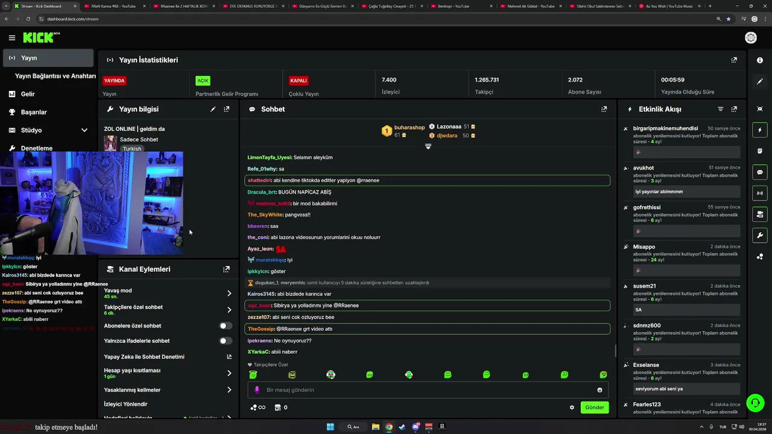Image resolution: width=772 pixels, height=434 pixels.
Task: Open the Chrome icon on the taskbar
Action: [x=389, y=427]
